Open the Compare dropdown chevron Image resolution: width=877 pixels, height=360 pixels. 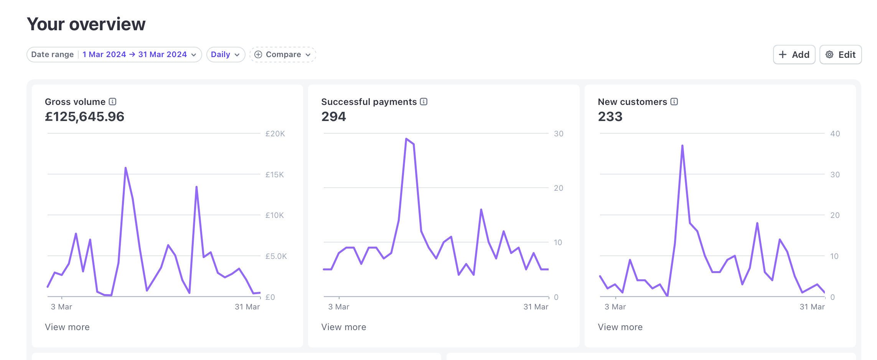coord(308,55)
